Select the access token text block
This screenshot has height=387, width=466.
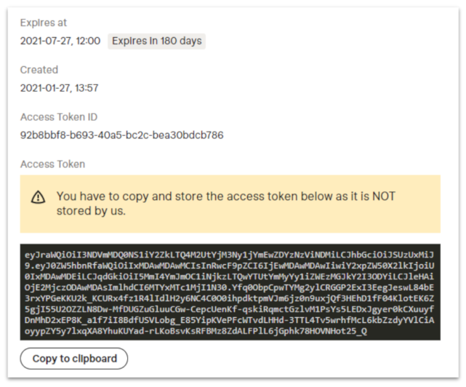pos(230,292)
